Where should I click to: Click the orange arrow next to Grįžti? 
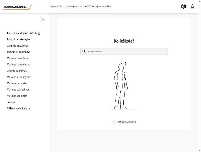(x=113, y=122)
